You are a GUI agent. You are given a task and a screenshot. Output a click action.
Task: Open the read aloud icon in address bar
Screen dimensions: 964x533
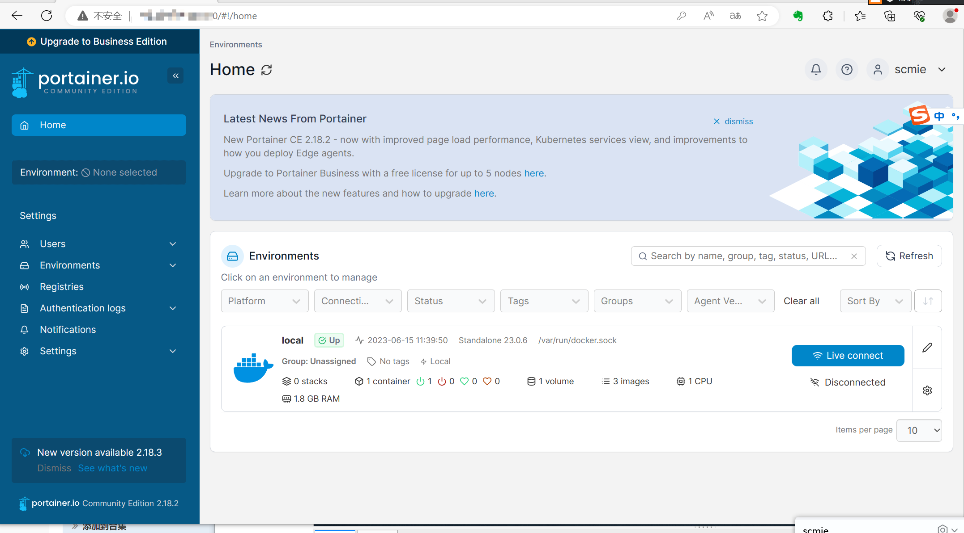point(708,16)
